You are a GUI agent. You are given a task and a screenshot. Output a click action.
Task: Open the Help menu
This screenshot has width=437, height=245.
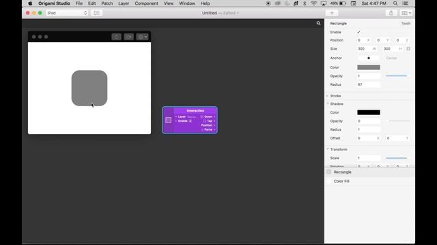[x=205, y=3]
